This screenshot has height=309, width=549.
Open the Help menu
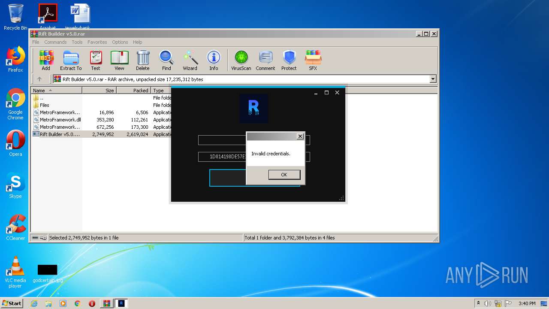click(137, 42)
